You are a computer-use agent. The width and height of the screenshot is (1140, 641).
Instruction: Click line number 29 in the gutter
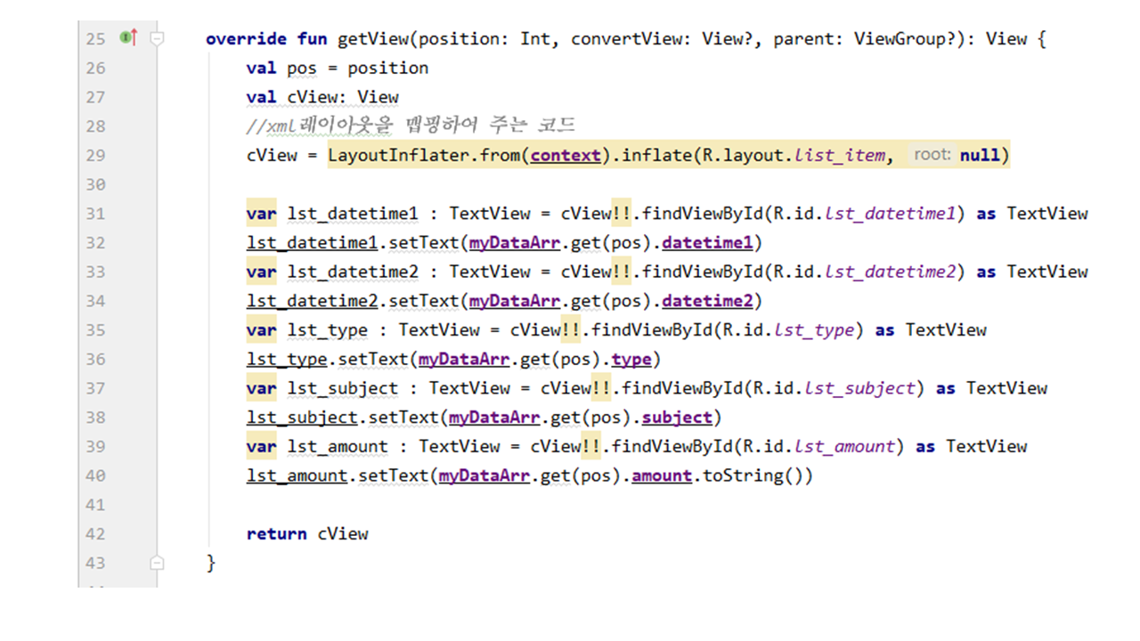95,155
